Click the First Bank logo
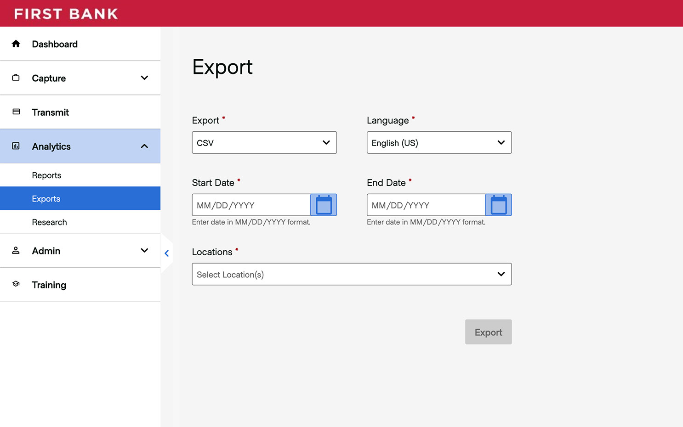 point(66,14)
